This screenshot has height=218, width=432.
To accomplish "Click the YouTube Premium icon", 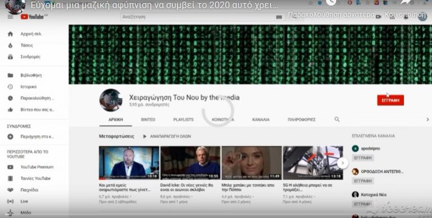I will coord(10,167).
